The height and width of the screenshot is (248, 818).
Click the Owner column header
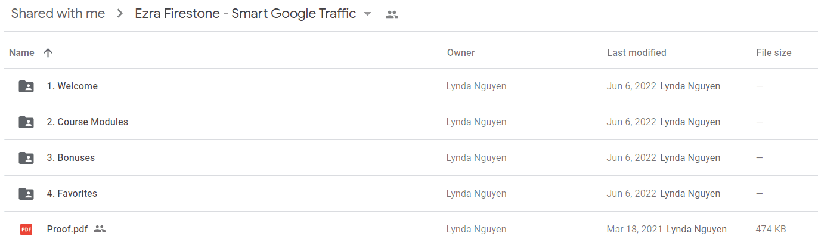461,52
